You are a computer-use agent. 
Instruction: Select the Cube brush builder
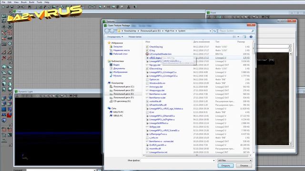(4, 67)
